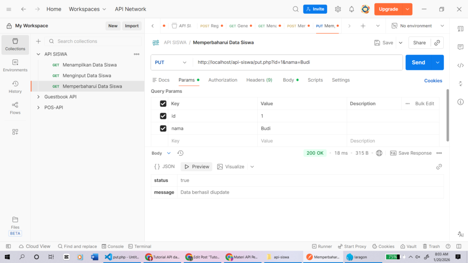Expand the Guestbook API collection

pos(38,97)
